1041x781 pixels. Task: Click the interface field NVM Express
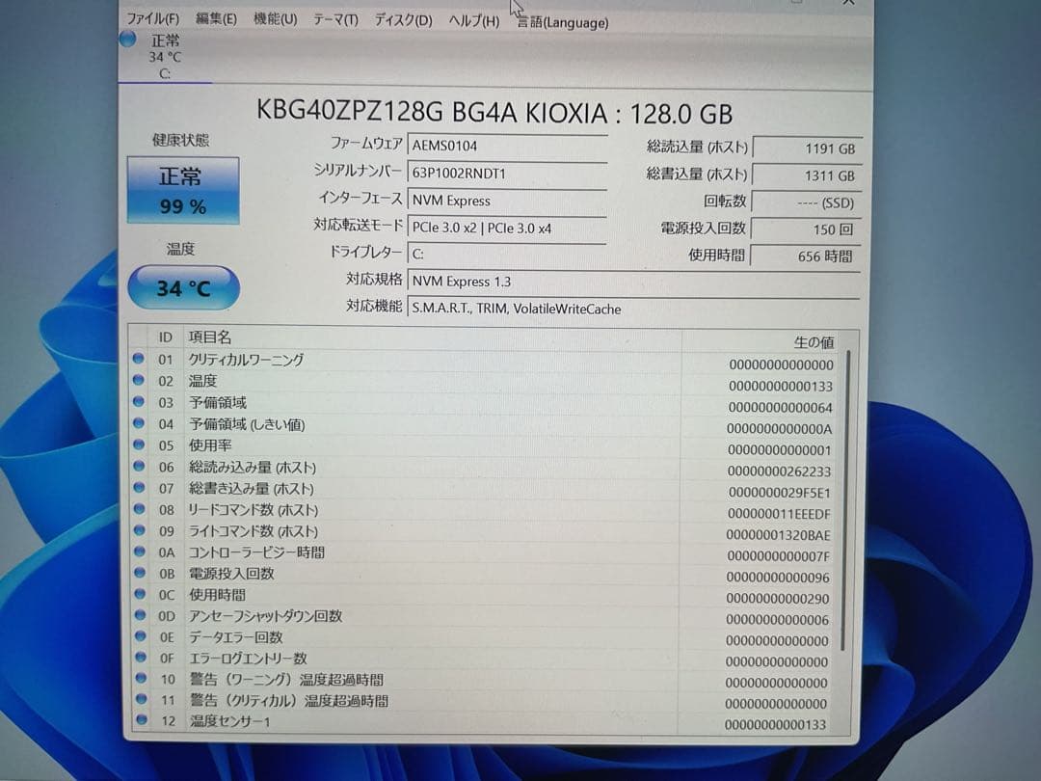coord(507,201)
